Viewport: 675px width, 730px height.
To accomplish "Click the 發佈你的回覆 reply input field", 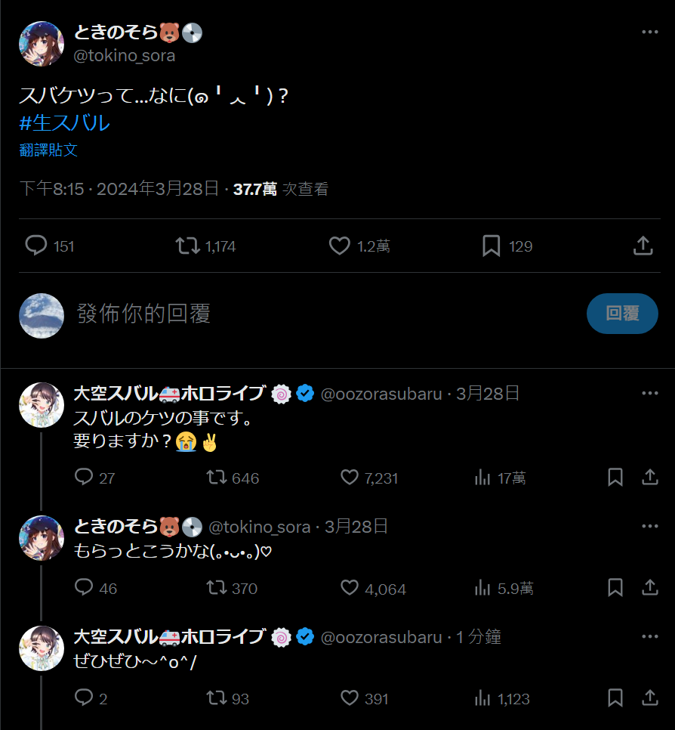I will click(x=302, y=314).
